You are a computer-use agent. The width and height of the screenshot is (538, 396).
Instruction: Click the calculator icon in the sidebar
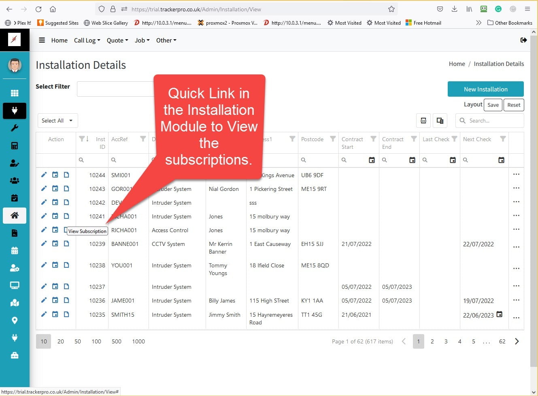tap(15, 146)
